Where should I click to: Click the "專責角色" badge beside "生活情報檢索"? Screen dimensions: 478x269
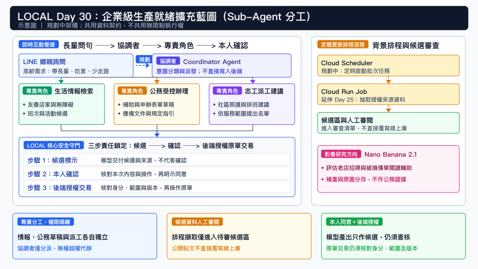click(x=37, y=91)
